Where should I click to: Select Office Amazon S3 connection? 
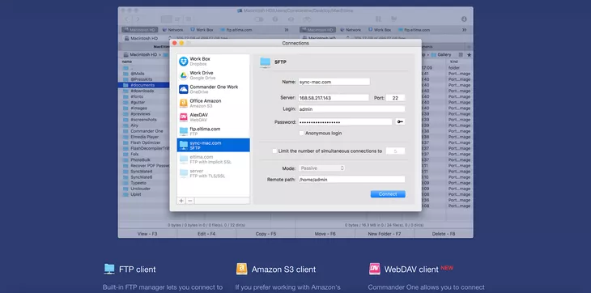213,103
